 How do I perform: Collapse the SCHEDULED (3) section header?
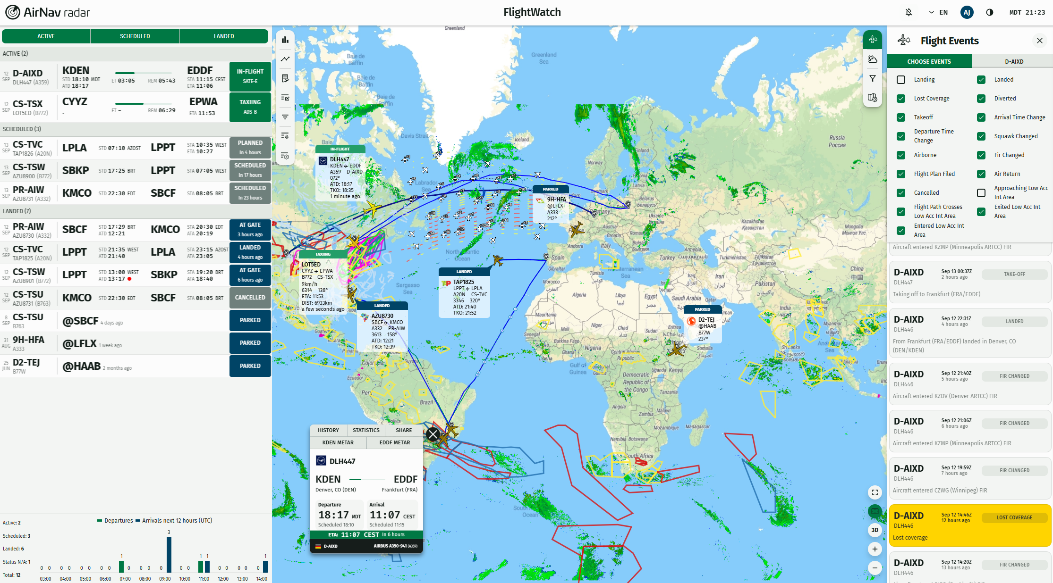point(136,129)
